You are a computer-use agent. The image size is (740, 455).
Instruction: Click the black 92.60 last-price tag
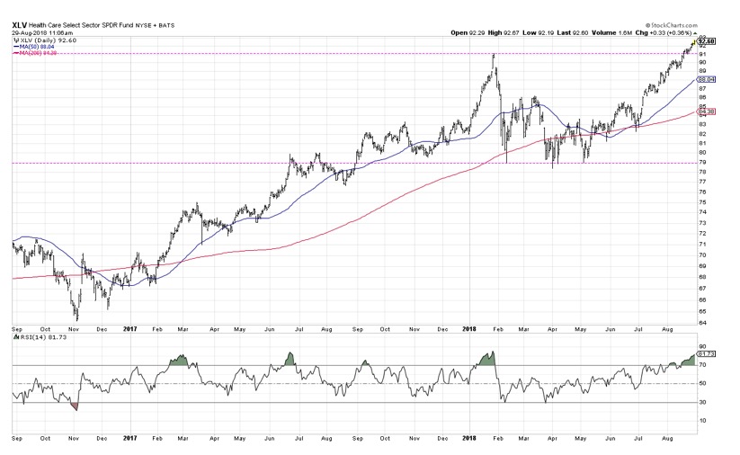click(707, 41)
